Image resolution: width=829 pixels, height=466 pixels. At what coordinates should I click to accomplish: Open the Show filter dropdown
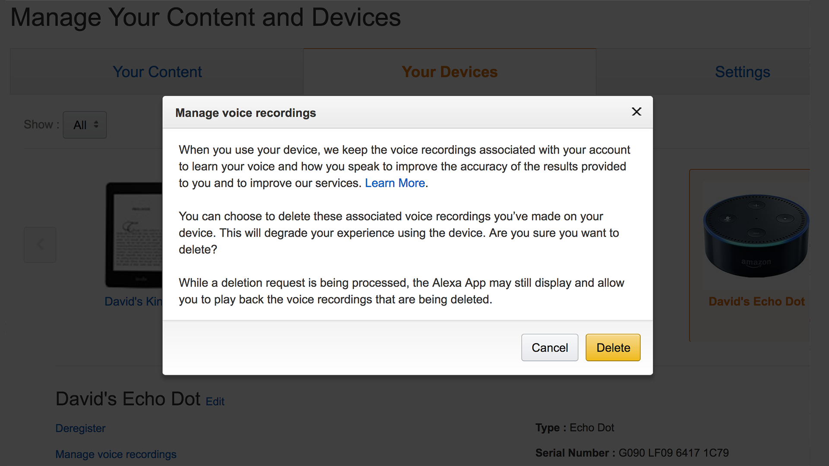click(x=85, y=125)
